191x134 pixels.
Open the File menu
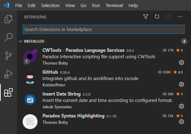click(19, 6)
